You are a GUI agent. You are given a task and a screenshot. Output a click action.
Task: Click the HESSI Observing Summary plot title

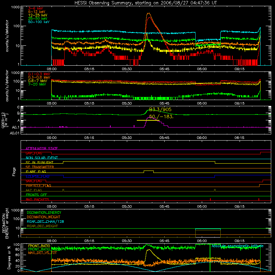[145, 3]
